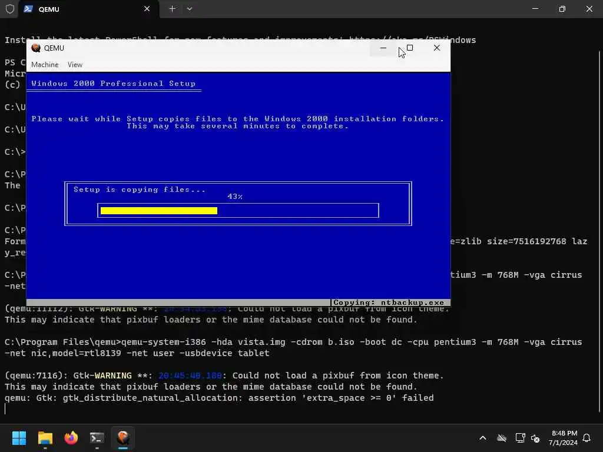
Task: Open the notification bell
Action: tap(587, 438)
